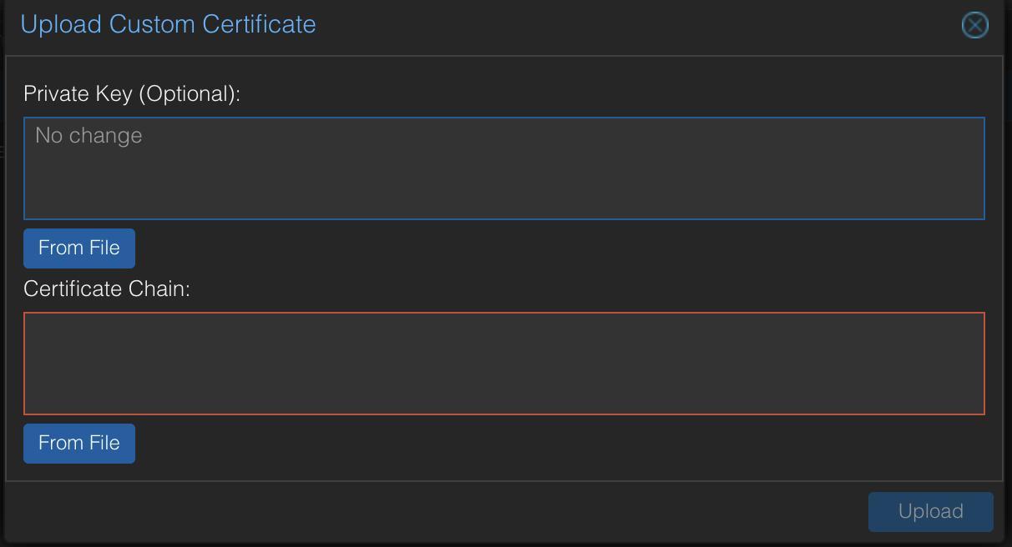This screenshot has height=547, width=1012.
Task: Click the Upload button
Action: (931, 511)
